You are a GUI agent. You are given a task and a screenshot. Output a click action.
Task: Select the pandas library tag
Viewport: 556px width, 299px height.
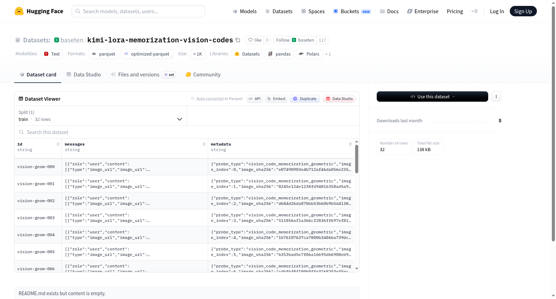pos(279,54)
